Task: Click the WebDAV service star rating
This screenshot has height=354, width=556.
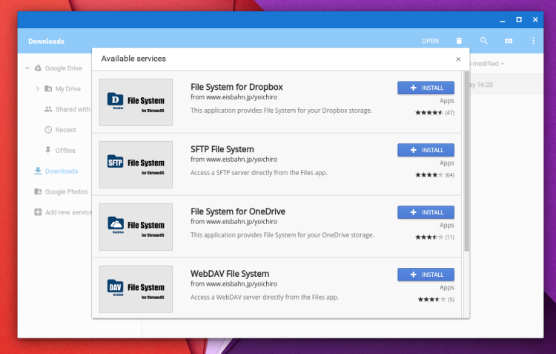Action: pyautogui.click(x=431, y=299)
